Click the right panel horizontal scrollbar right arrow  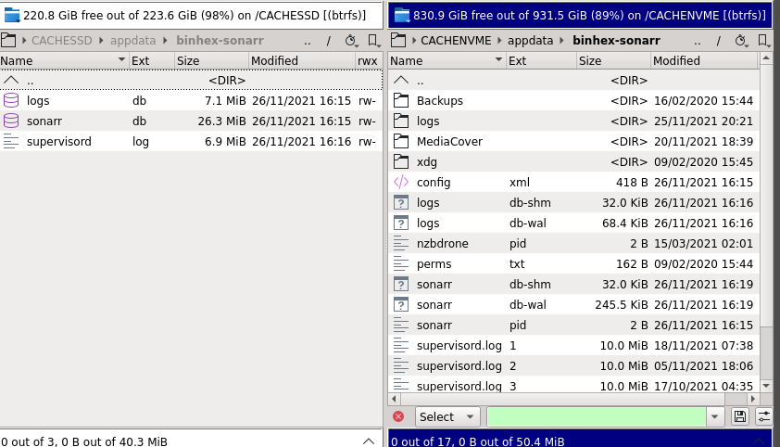point(752,399)
